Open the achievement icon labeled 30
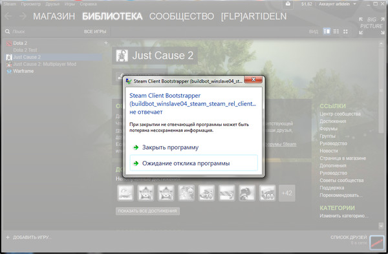 coord(207,193)
